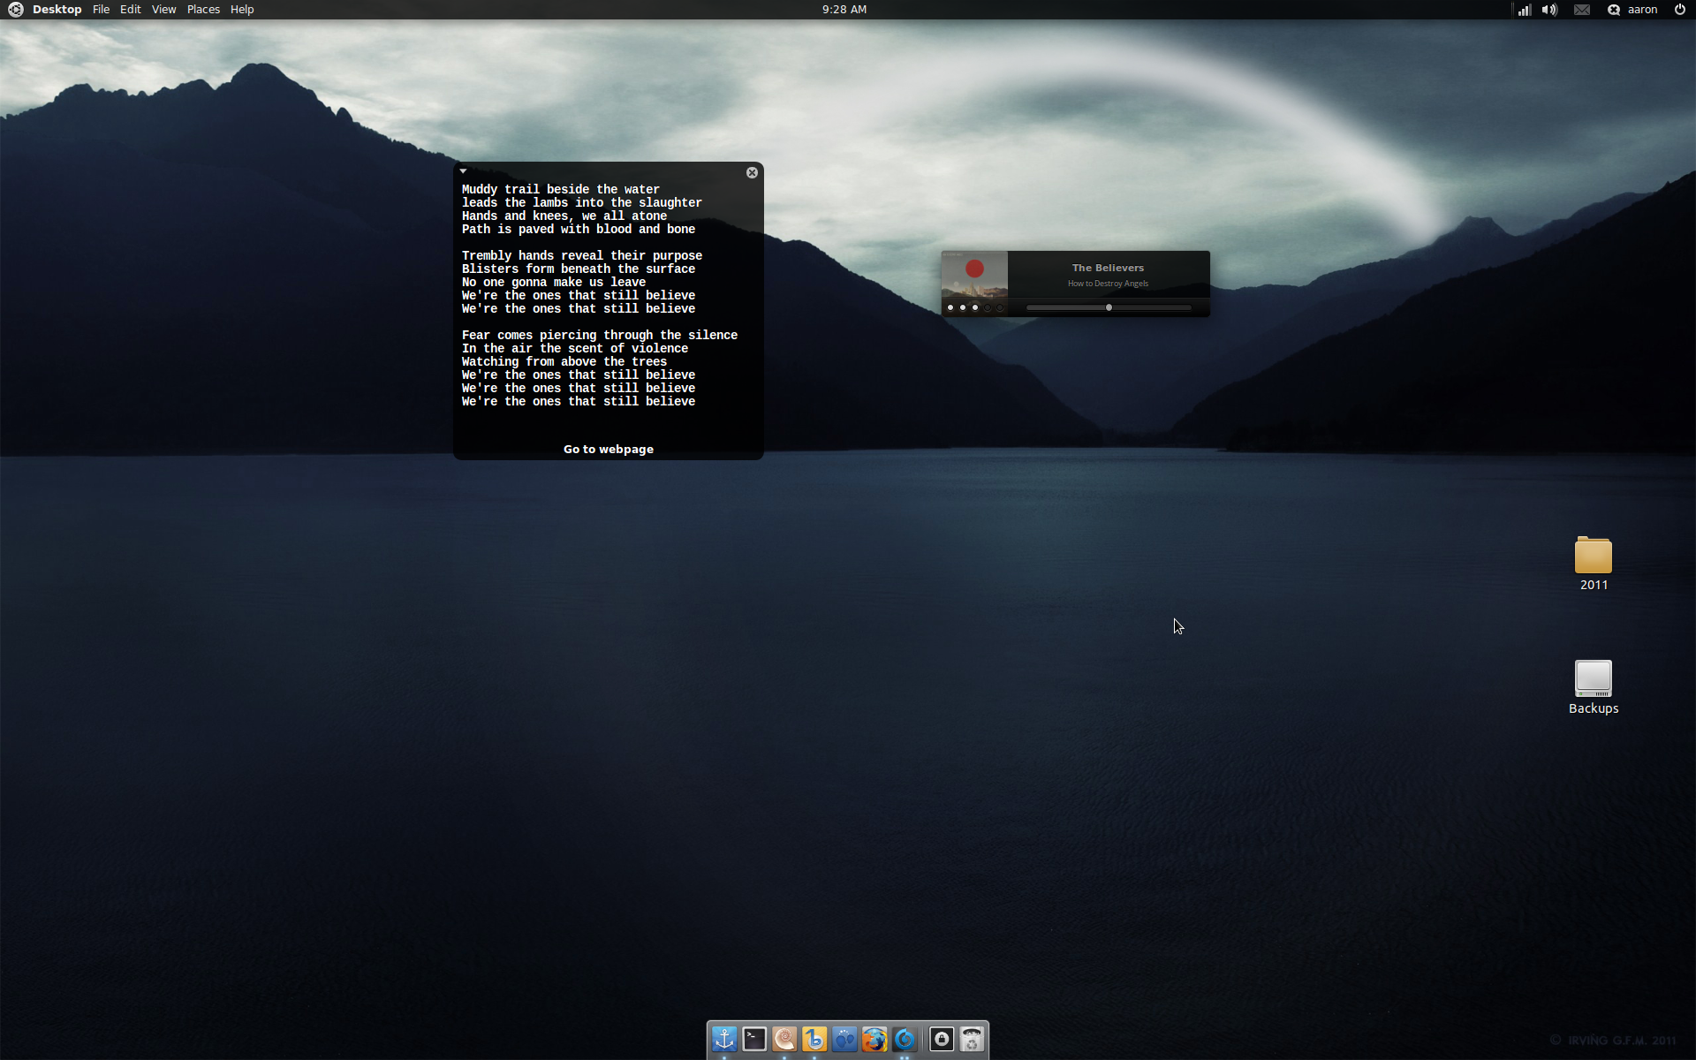Viewport: 1696px width, 1060px height.
Task: Set the song rating to four dots
Action: coord(988,307)
